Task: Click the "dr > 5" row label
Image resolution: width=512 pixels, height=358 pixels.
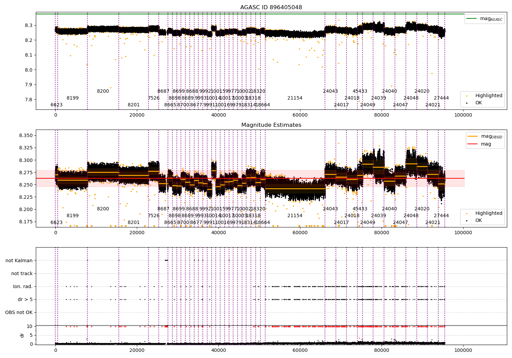Action: pos(25,299)
